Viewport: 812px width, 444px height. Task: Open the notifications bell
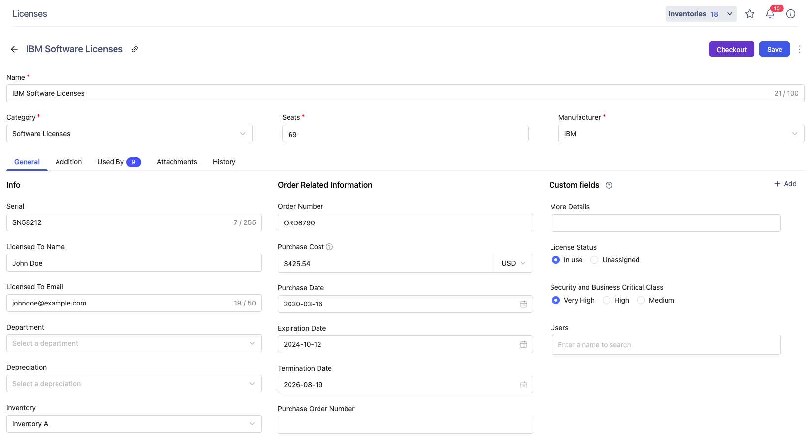(770, 14)
